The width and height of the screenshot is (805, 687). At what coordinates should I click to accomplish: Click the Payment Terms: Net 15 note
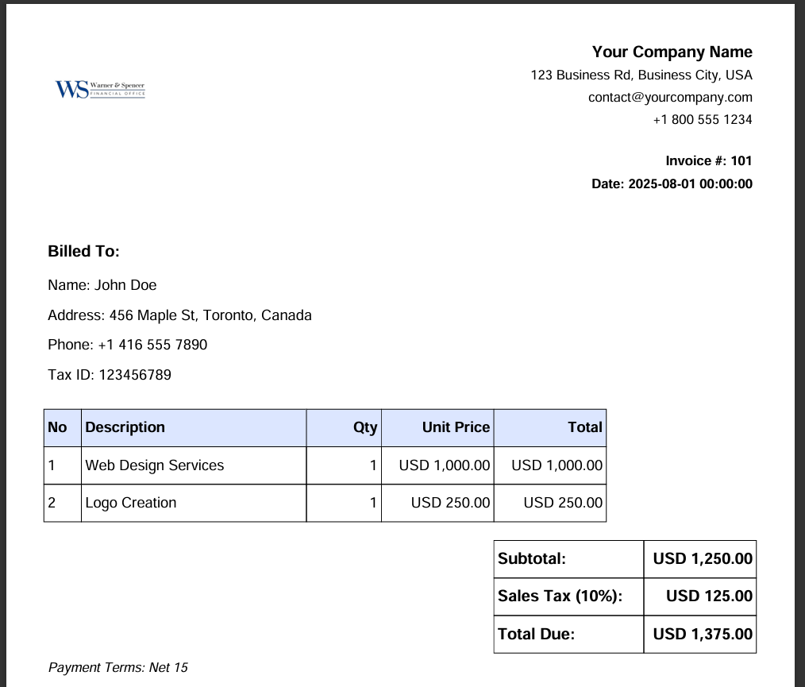pyautogui.click(x=118, y=667)
